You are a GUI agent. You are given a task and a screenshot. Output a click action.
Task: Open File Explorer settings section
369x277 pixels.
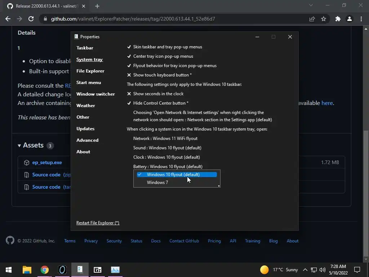[x=90, y=71]
